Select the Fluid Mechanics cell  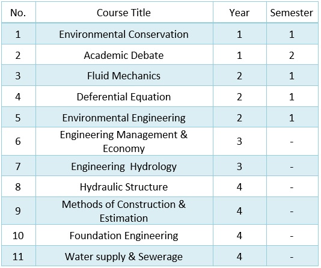pos(124,76)
